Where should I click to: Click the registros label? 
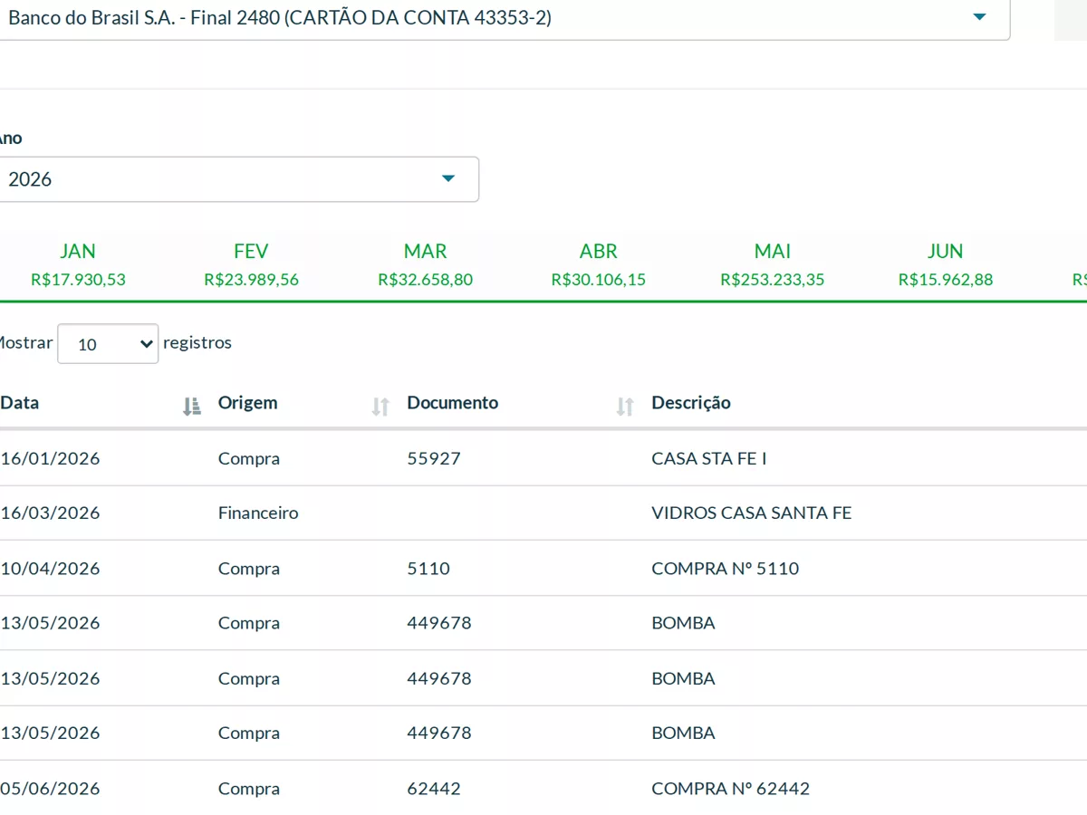[197, 343]
